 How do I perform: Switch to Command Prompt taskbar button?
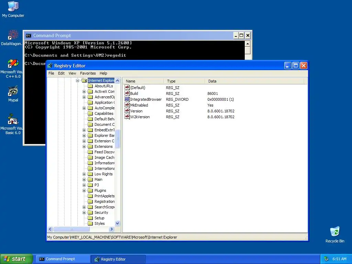[x=63, y=259]
